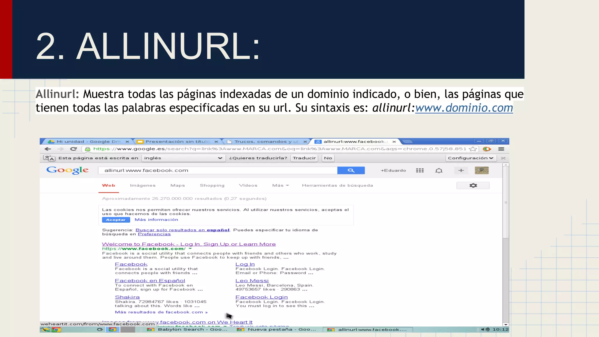Click the volume icon in system tray

coord(485,329)
